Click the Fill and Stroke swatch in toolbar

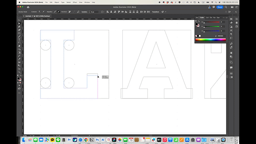tap(19, 79)
